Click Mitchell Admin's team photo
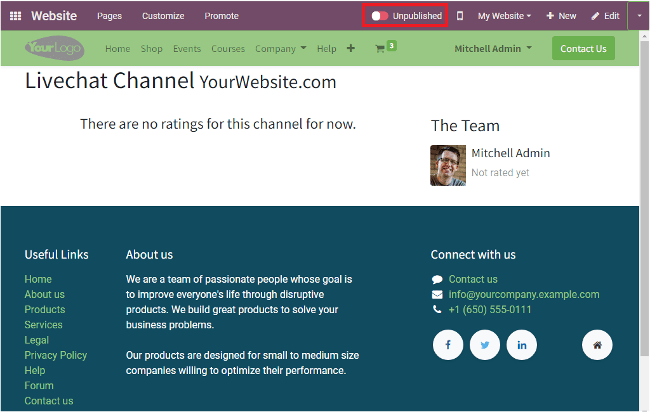Viewport: 650px width, 412px height. pos(448,165)
